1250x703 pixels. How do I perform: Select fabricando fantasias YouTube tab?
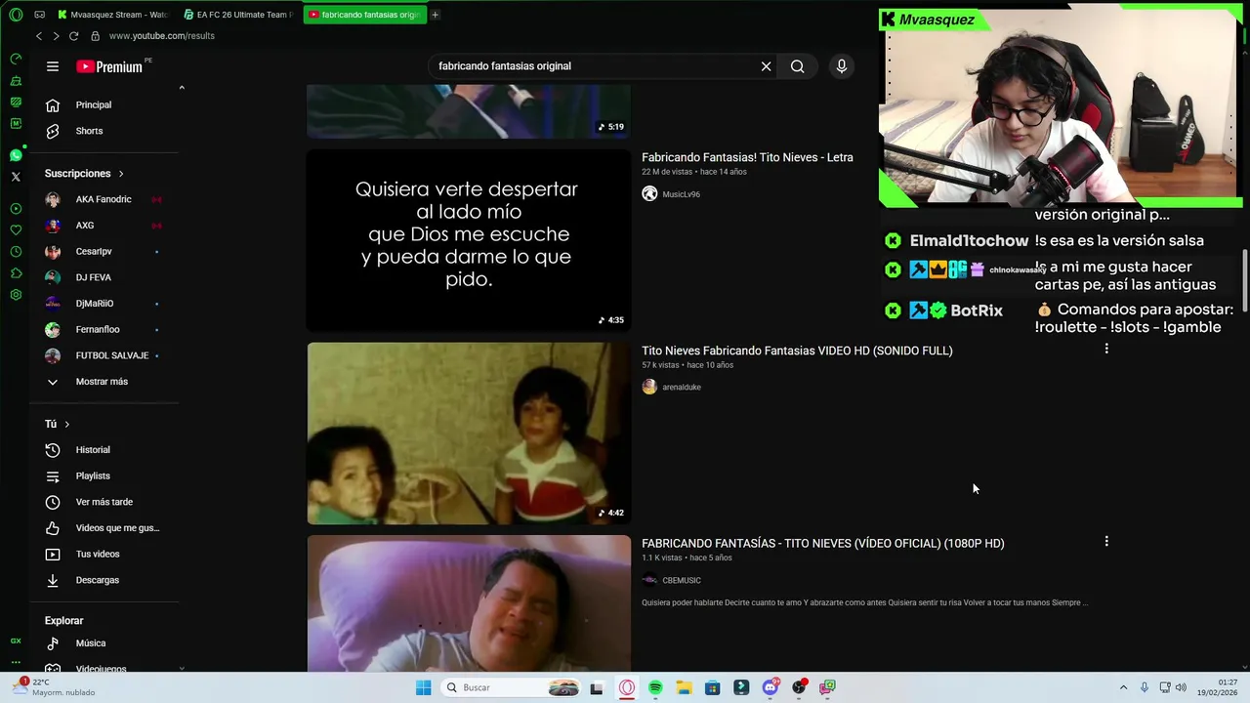[x=363, y=15]
